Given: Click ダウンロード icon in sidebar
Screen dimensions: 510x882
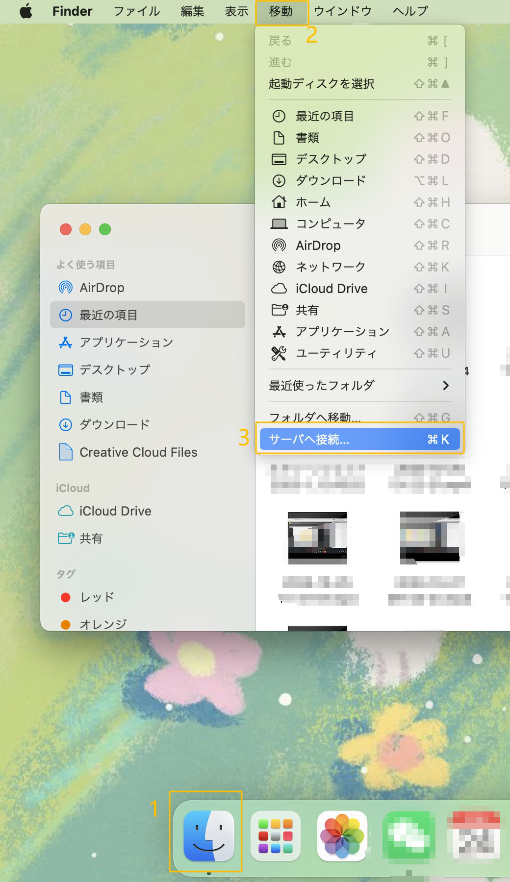Looking at the screenshot, I should (x=65, y=425).
